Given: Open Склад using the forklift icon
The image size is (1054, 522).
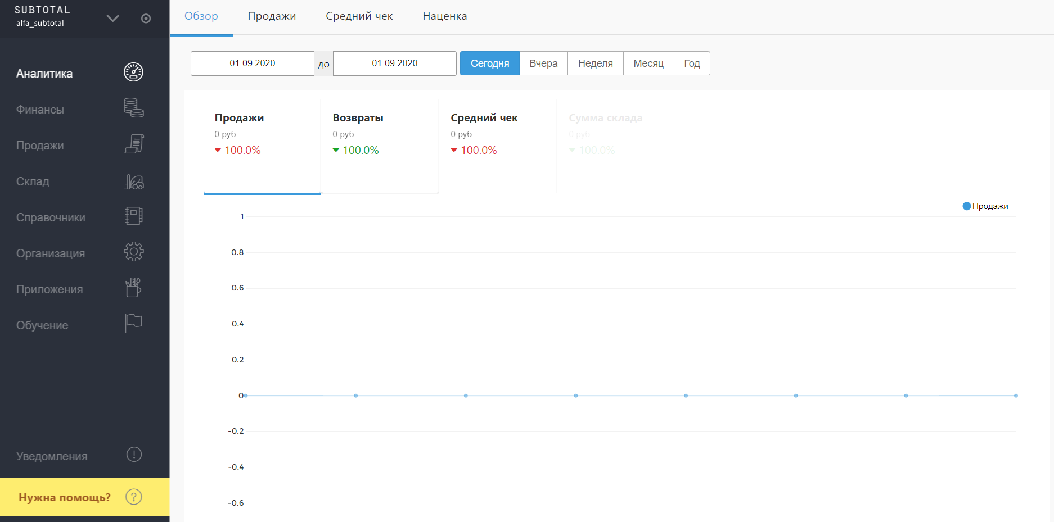Looking at the screenshot, I should coord(133,181).
